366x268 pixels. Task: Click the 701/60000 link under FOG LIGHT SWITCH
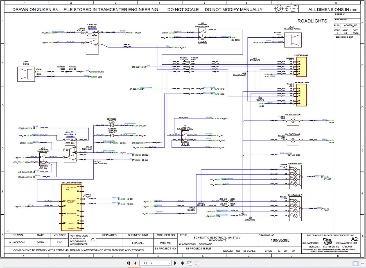(92, 29)
